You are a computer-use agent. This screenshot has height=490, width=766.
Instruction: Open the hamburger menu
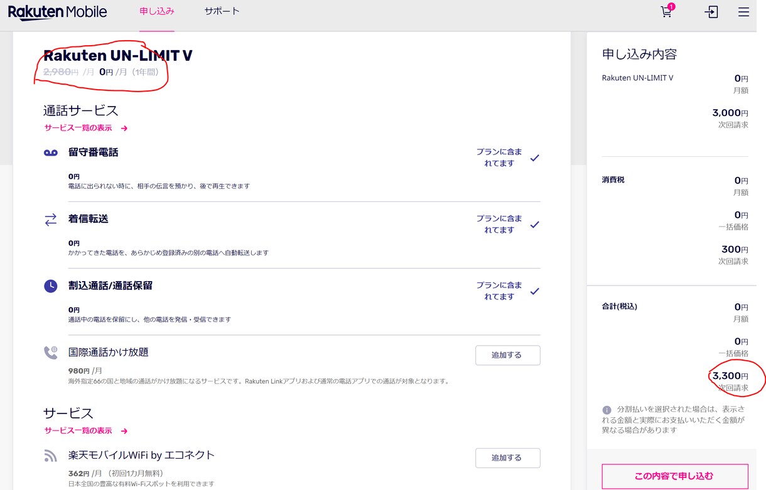tap(743, 12)
